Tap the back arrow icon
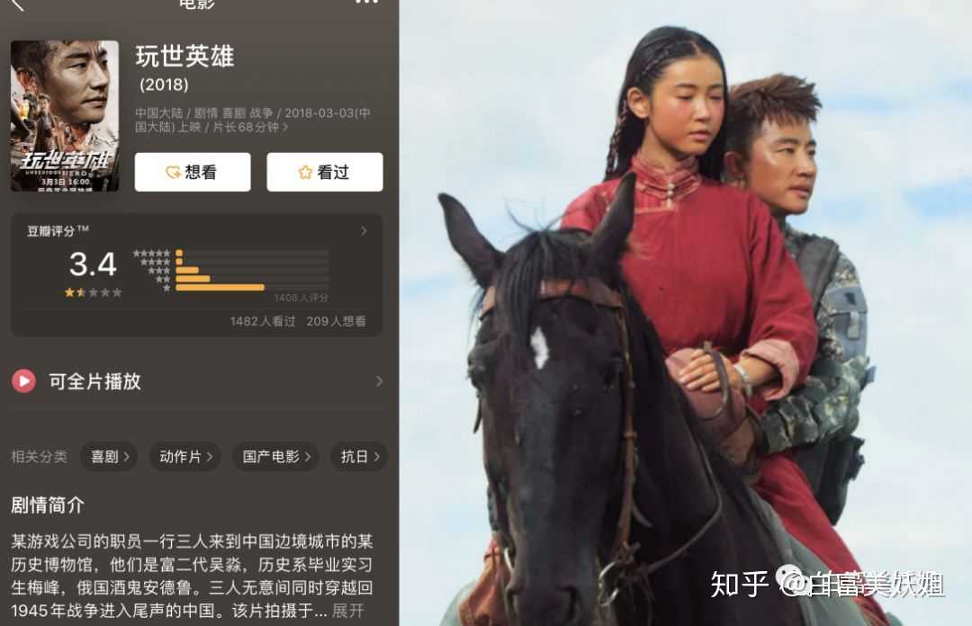 coord(17,5)
